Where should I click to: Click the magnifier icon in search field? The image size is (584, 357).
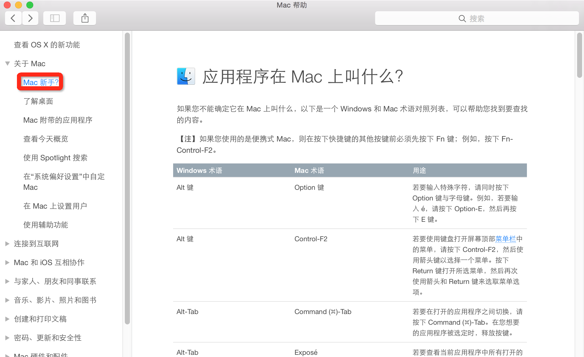point(462,19)
